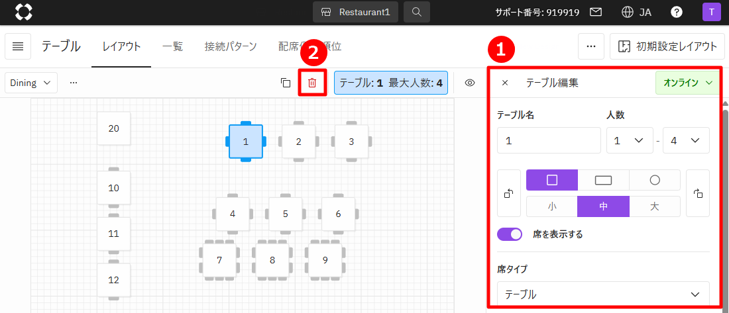
Task: Select the 大 table size option
Action: pyautogui.click(x=655, y=206)
